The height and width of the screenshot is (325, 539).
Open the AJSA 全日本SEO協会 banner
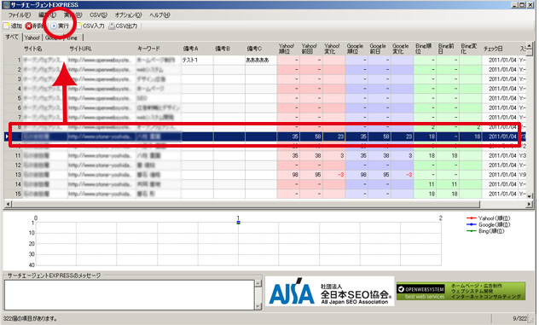click(x=330, y=291)
